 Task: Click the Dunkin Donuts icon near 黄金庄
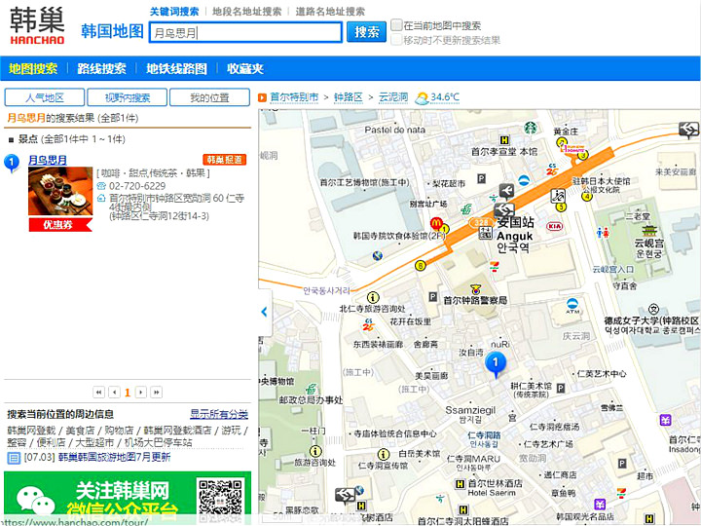click(572, 149)
